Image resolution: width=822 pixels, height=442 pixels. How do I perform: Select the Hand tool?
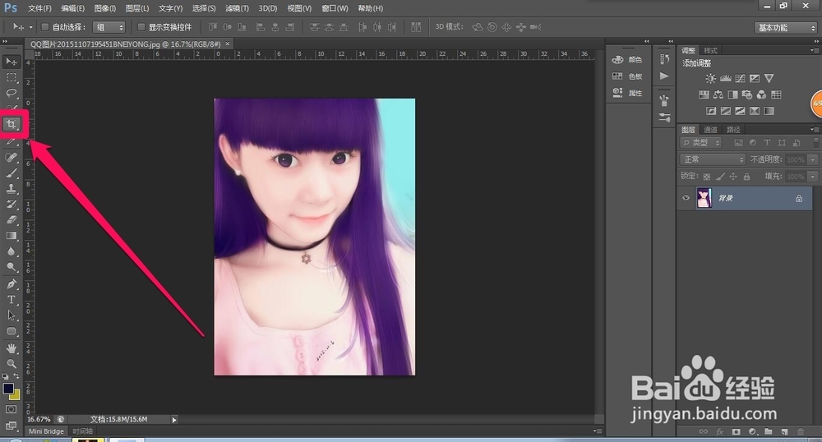coord(11,348)
